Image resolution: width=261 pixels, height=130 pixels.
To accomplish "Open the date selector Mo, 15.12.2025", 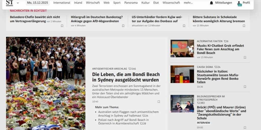I will [37, 3].
